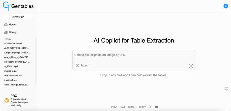
Task: Click the Gentables logo icon
Action: click(7, 6)
